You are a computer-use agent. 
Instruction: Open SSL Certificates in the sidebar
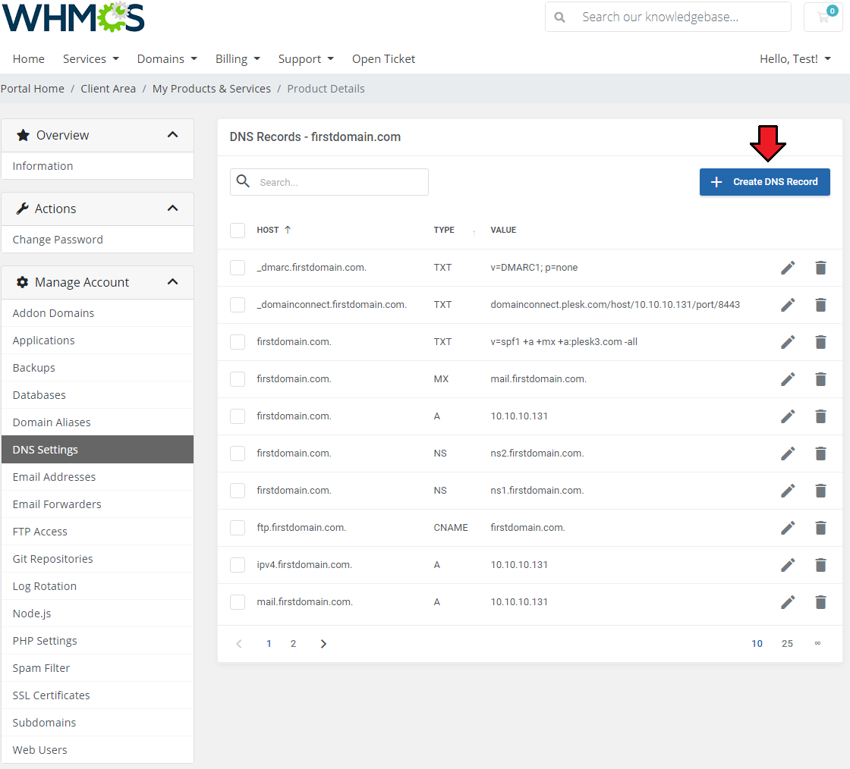tap(98, 695)
